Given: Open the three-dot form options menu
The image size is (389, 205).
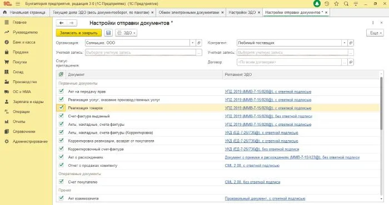Looking at the screenshot, I should click(x=373, y=23).
